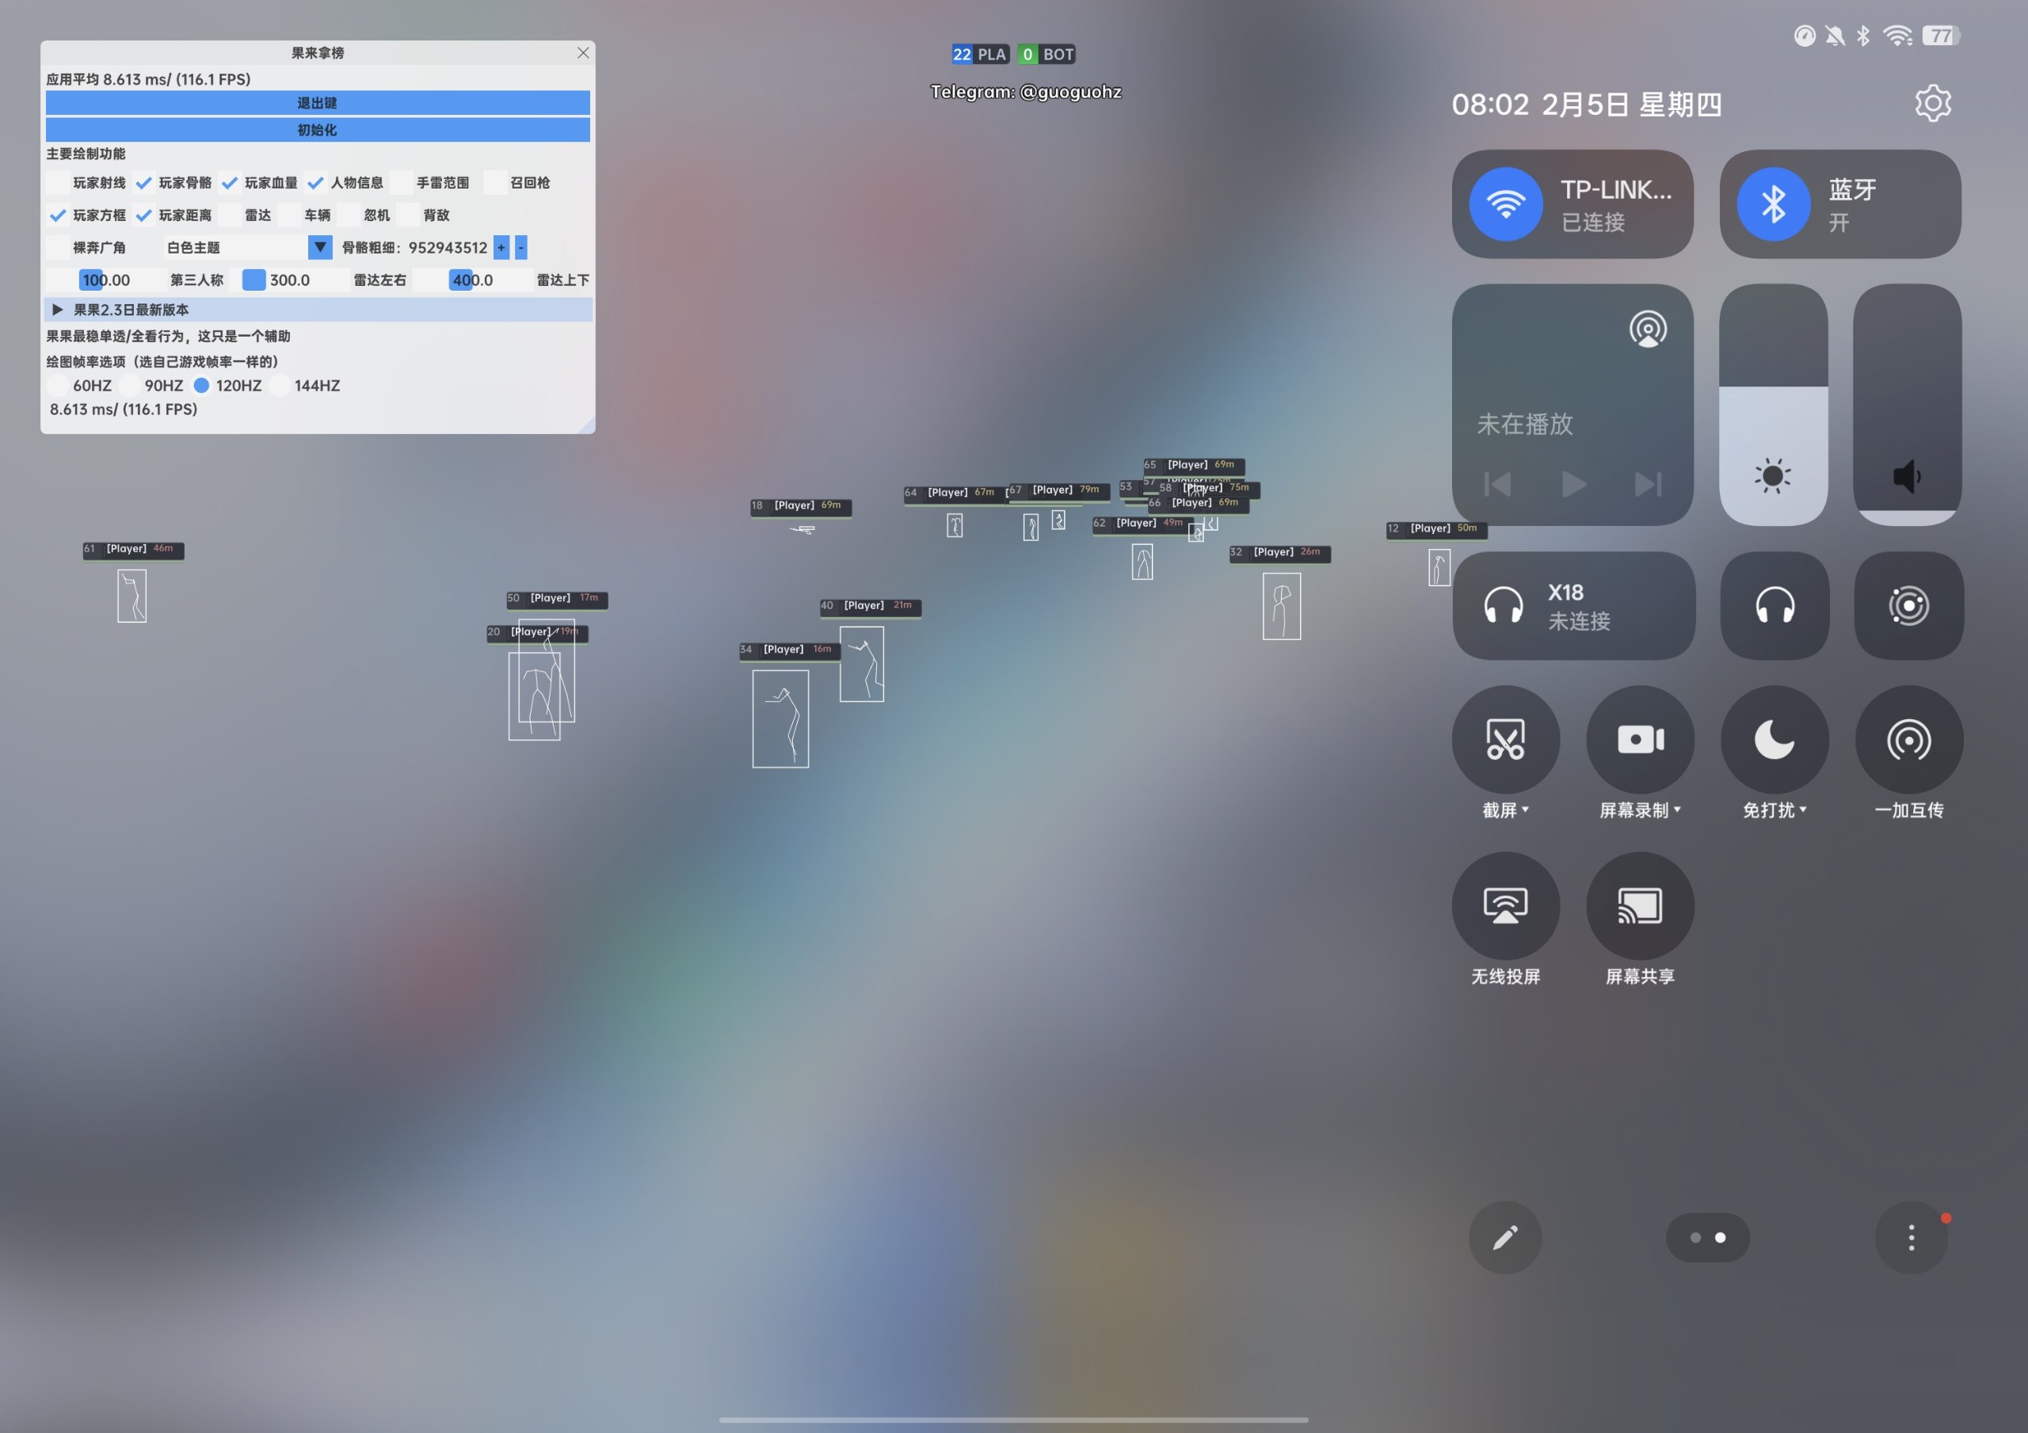Screen dimensions: 2028x1433
Task: Select the 144HZ frame rate option
Action: click(x=281, y=385)
